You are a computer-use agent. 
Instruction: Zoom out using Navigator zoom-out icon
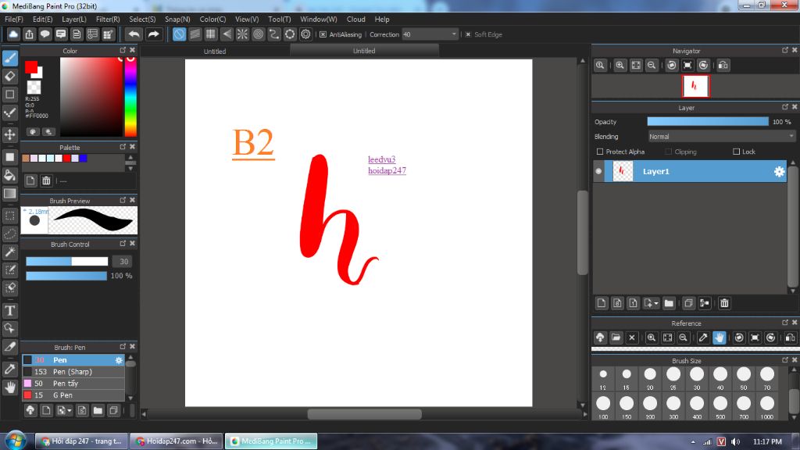[652, 66]
